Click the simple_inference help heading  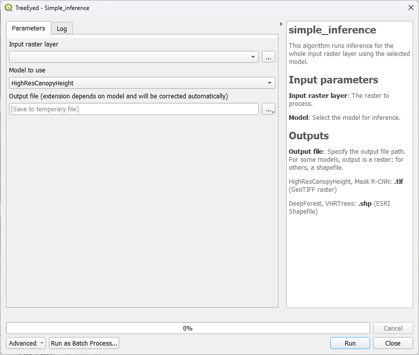pos(332,30)
